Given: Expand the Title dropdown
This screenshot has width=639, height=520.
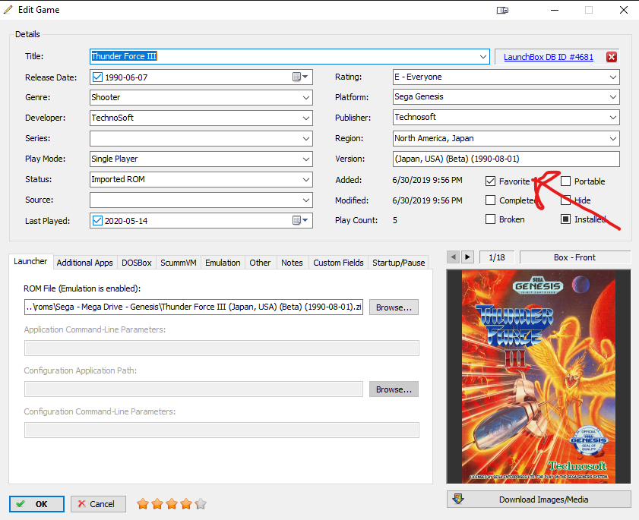Looking at the screenshot, I should (x=483, y=57).
